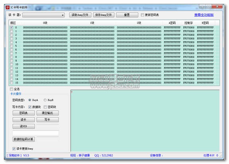229x164 pixels.
Task: Uncheck the sector 0 checkbox
Action: [x=12, y=27]
